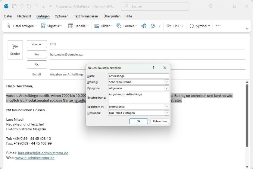Go to previous item with up arrow
Image resolution: width=253 pixels, height=169 pixels.
(36, 6)
